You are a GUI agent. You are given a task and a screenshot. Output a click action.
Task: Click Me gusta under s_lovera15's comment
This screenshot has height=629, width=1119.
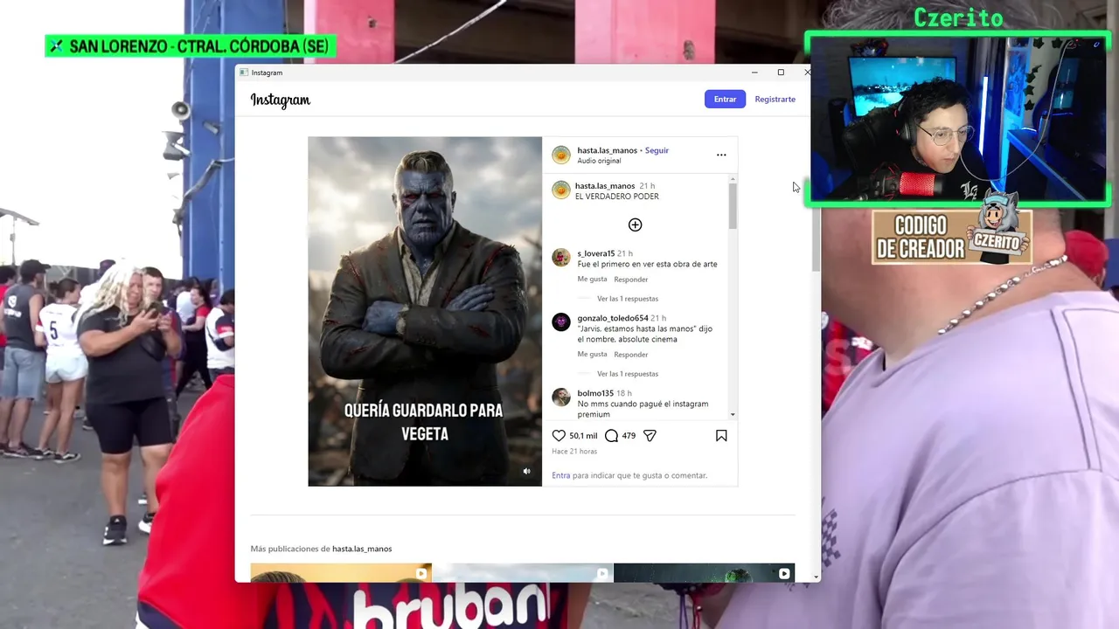[592, 280]
